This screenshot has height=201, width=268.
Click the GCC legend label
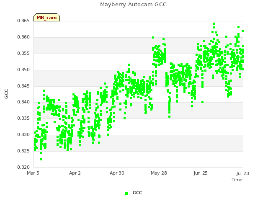pyautogui.click(x=137, y=193)
